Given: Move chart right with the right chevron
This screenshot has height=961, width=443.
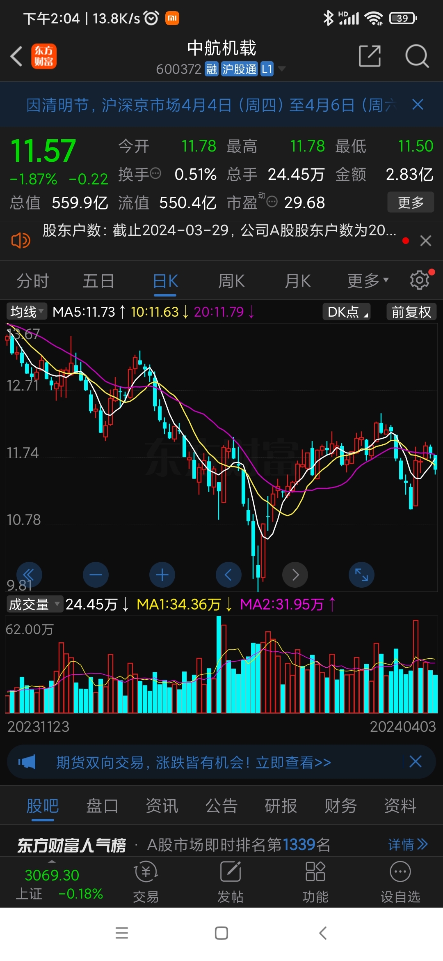Looking at the screenshot, I should (295, 575).
